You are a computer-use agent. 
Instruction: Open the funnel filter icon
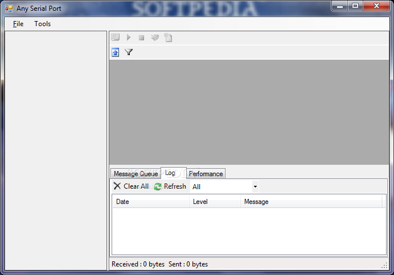point(129,52)
